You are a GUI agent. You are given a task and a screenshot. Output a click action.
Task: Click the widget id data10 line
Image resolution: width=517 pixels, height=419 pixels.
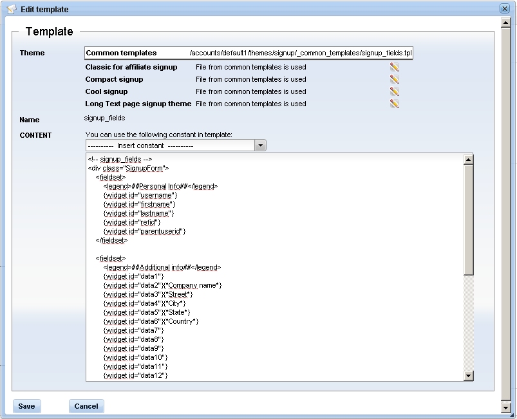click(x=135, y=357)
